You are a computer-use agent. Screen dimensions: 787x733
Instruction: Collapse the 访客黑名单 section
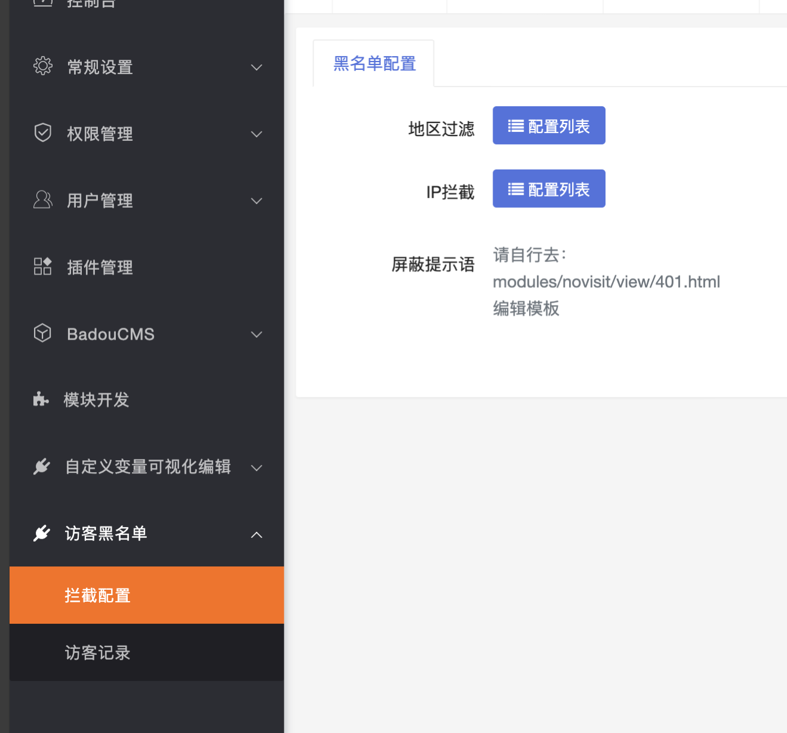click(x=256, y=535)
